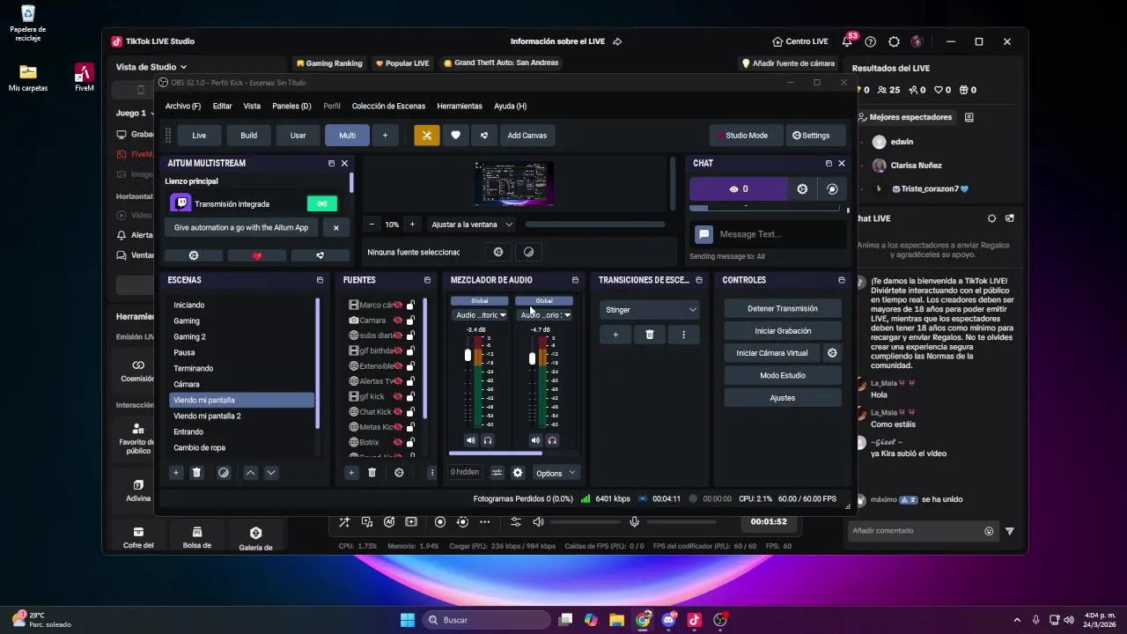Toggle visibility of Camara source
1127x634 pixels.
[398, 321]
